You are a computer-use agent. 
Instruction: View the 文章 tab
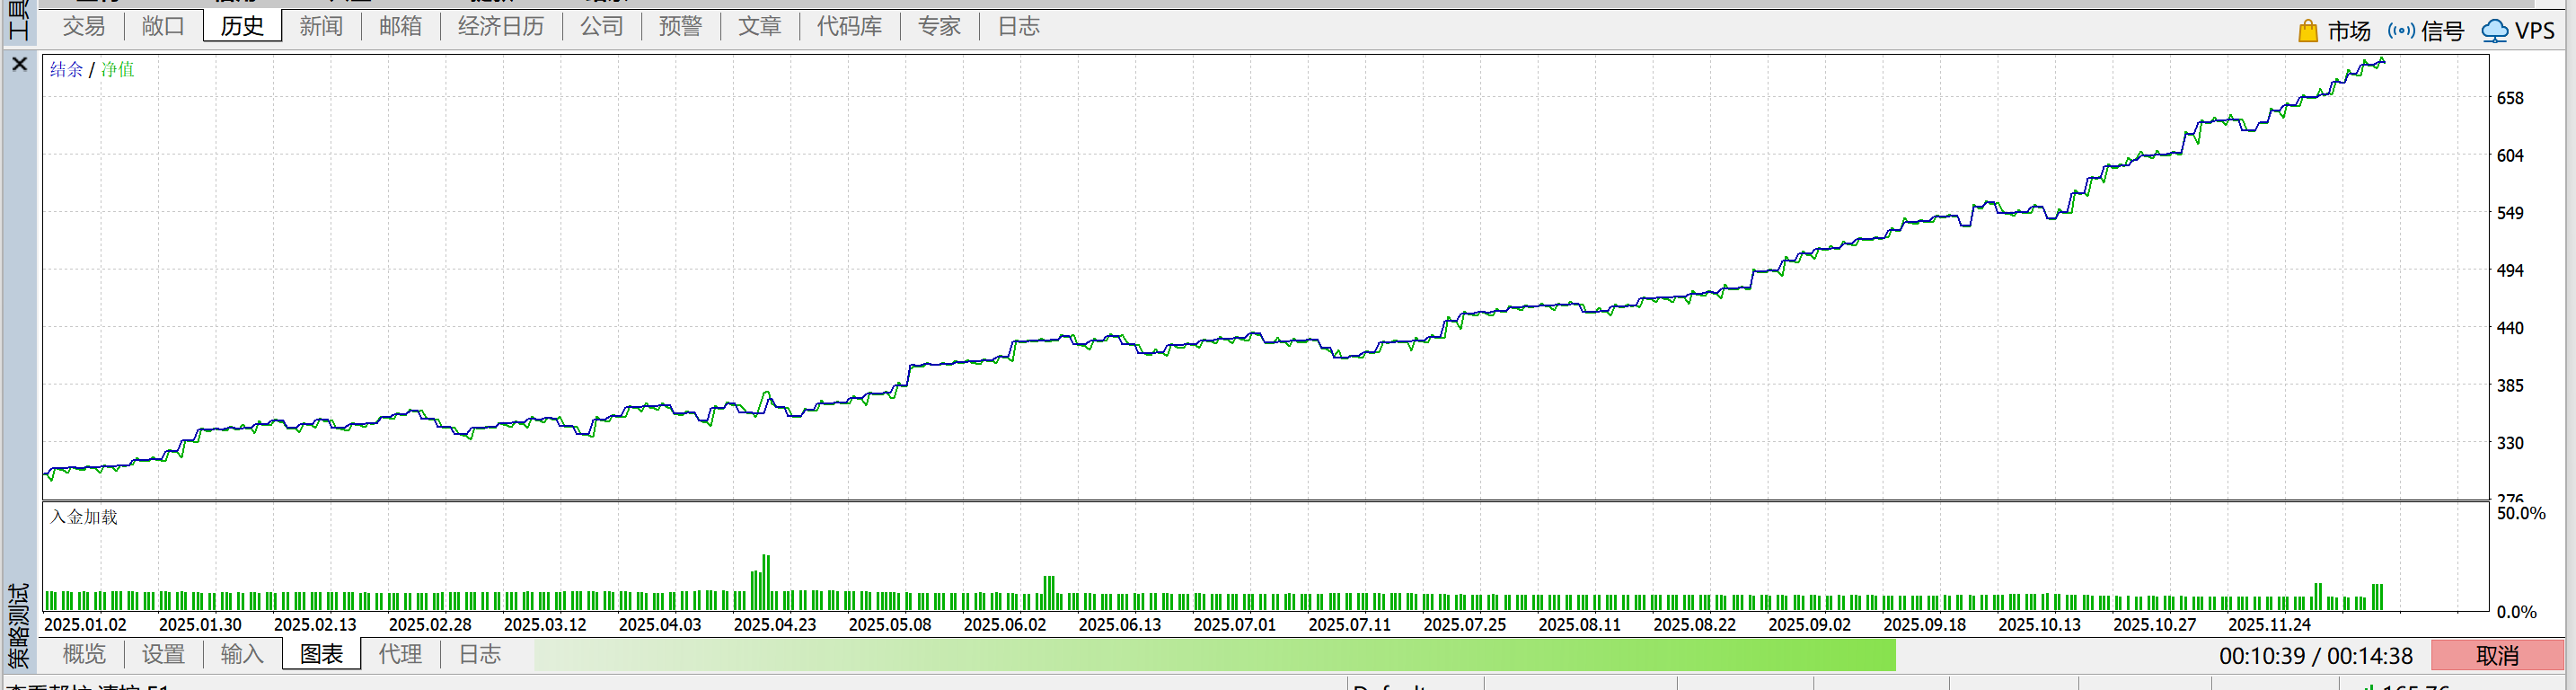760,26
